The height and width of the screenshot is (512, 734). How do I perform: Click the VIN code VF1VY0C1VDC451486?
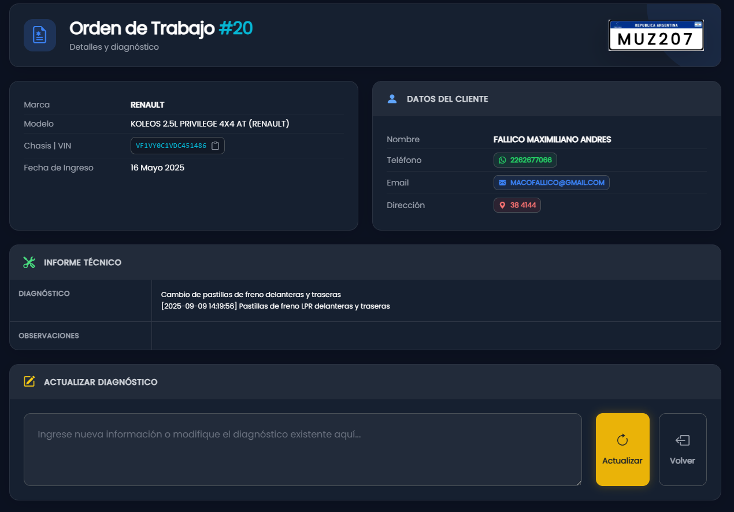coord(171,146)
